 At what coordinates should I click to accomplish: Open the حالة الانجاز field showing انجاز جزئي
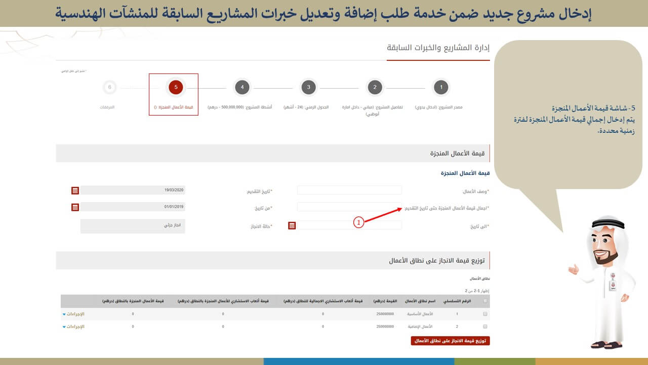pos(133,226)
